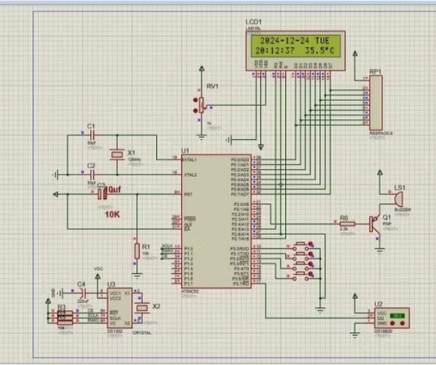Screen dimensions: 436x365
Task: Click the 'P0.0/AD0' pin label on U1
Action: (x=240, y=160)
